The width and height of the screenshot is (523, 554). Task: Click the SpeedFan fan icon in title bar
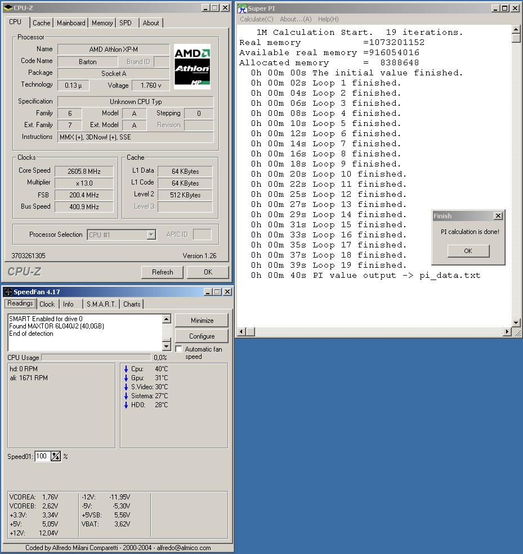point(8,292)
